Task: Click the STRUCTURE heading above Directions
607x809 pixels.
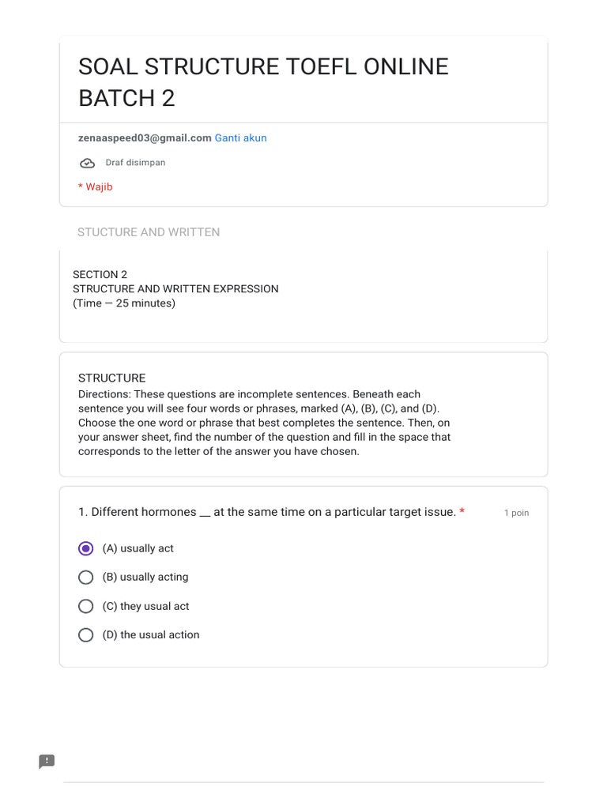Action: pos(111,378)
